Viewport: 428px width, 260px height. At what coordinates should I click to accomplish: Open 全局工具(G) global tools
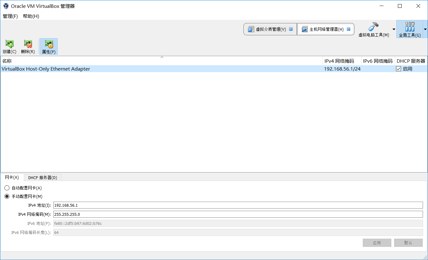[x=410, y=29]
